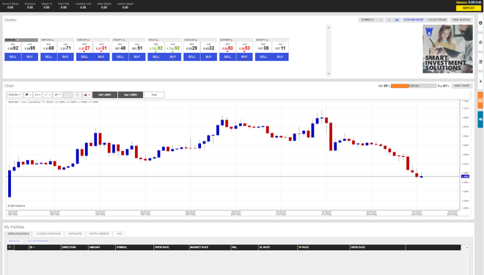The height and width of the screenshot is (275, 484).
Task: Open the chart type candlestick dropdown
Action: click(28, 95)
